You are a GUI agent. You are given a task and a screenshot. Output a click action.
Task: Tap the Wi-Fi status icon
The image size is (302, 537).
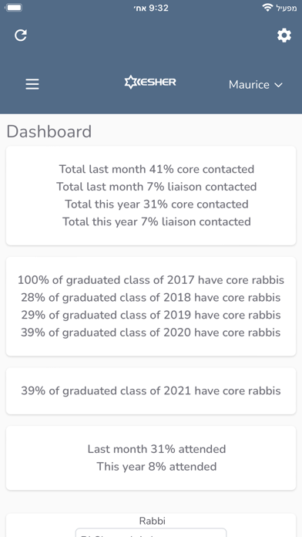[x=267, y=8]
